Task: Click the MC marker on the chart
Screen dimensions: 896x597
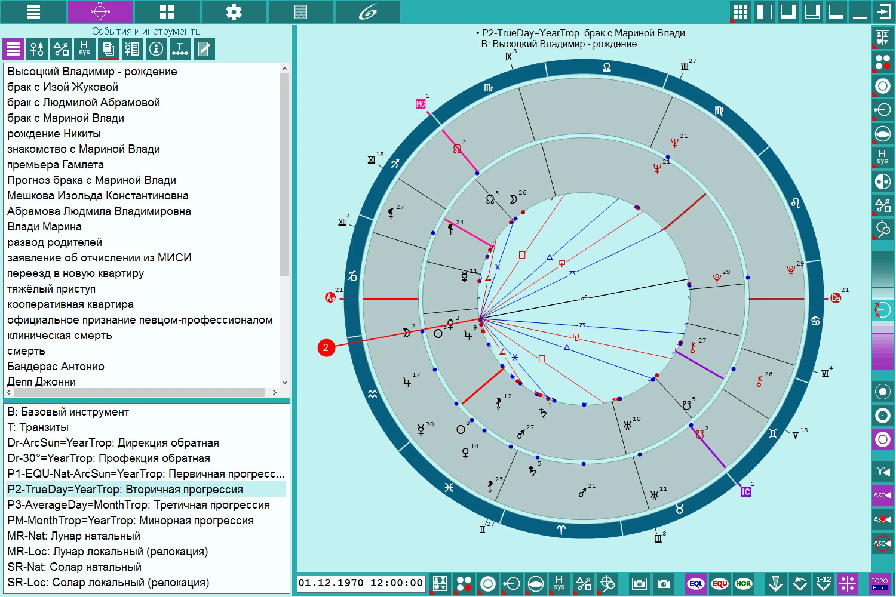Action: (x=420, y=104)
